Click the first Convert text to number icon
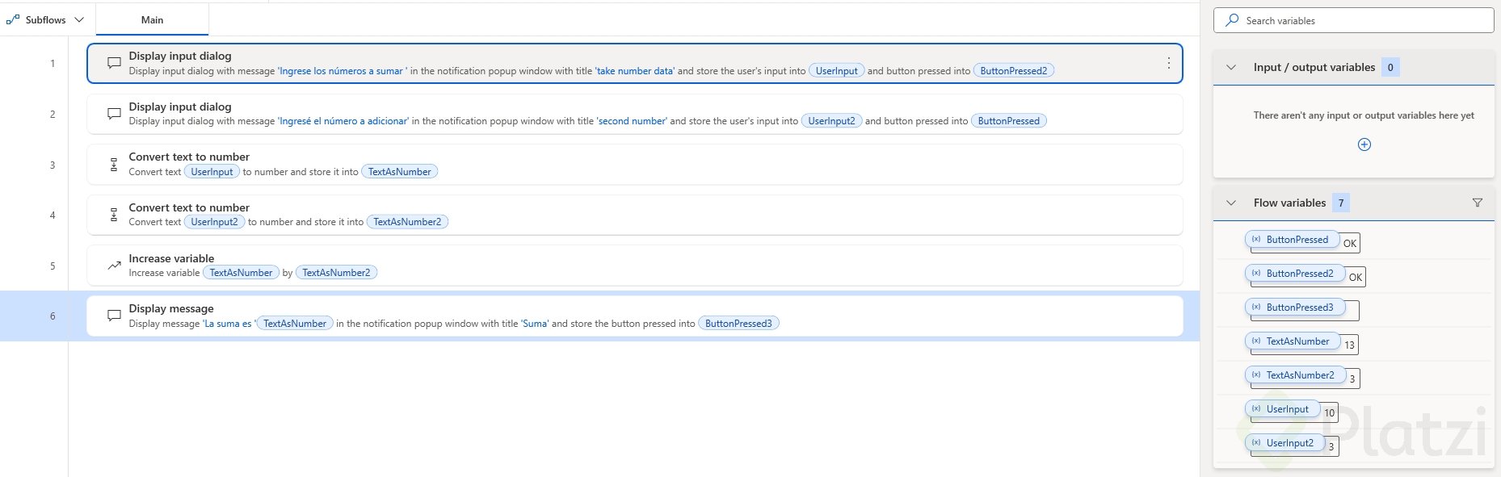Screen dimensions: 1501x477 114,165
